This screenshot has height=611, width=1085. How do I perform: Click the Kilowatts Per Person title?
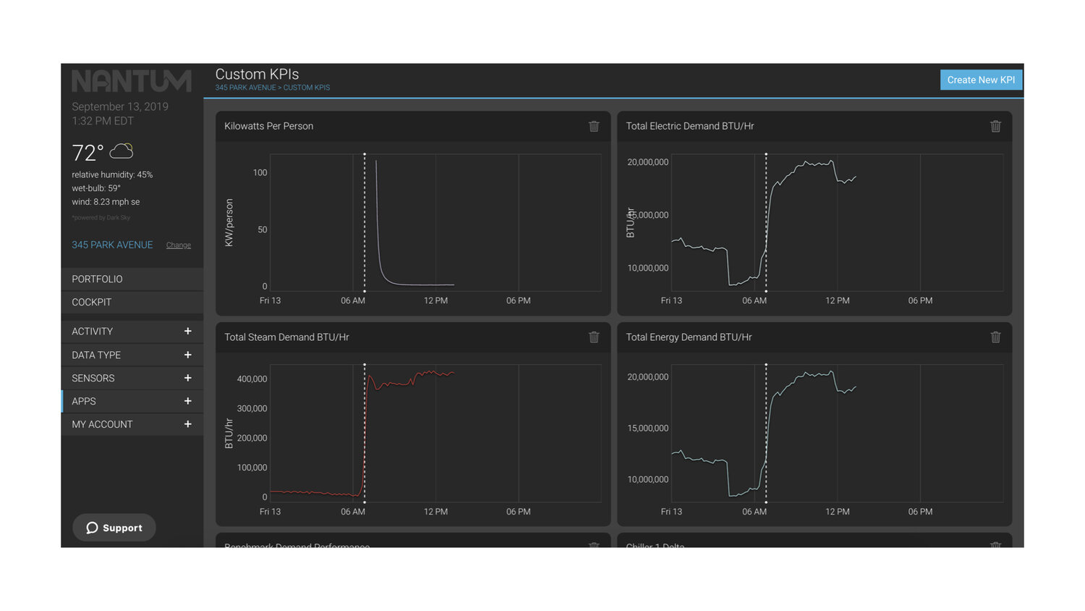coord(268,126)
